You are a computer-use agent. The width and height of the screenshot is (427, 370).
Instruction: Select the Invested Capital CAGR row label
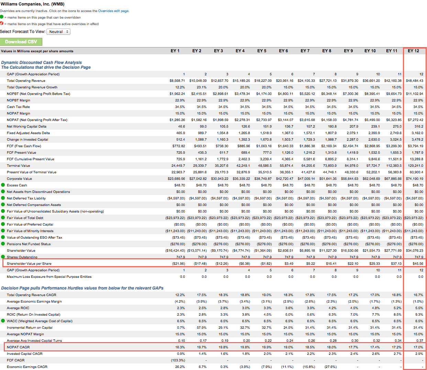25,354
